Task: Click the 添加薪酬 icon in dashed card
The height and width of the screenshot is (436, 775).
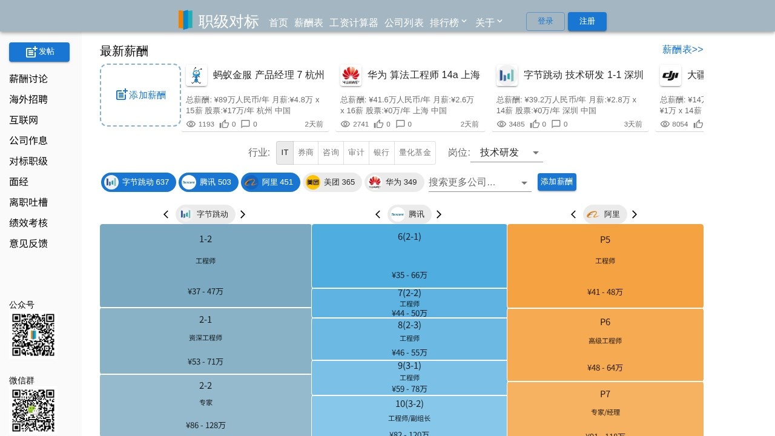Action: [120, 95]
